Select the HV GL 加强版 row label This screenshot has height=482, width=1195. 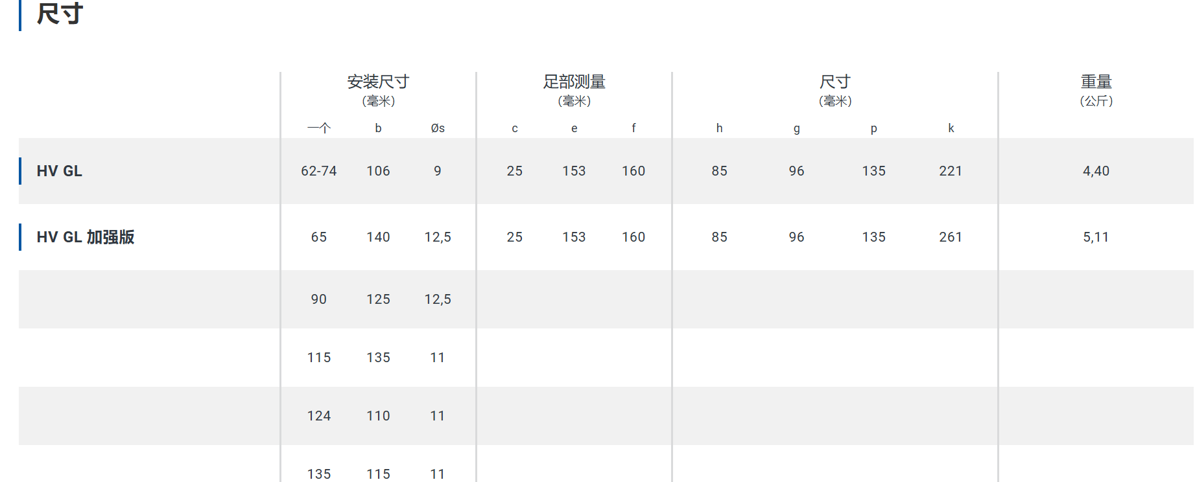(x=85, y=237)
